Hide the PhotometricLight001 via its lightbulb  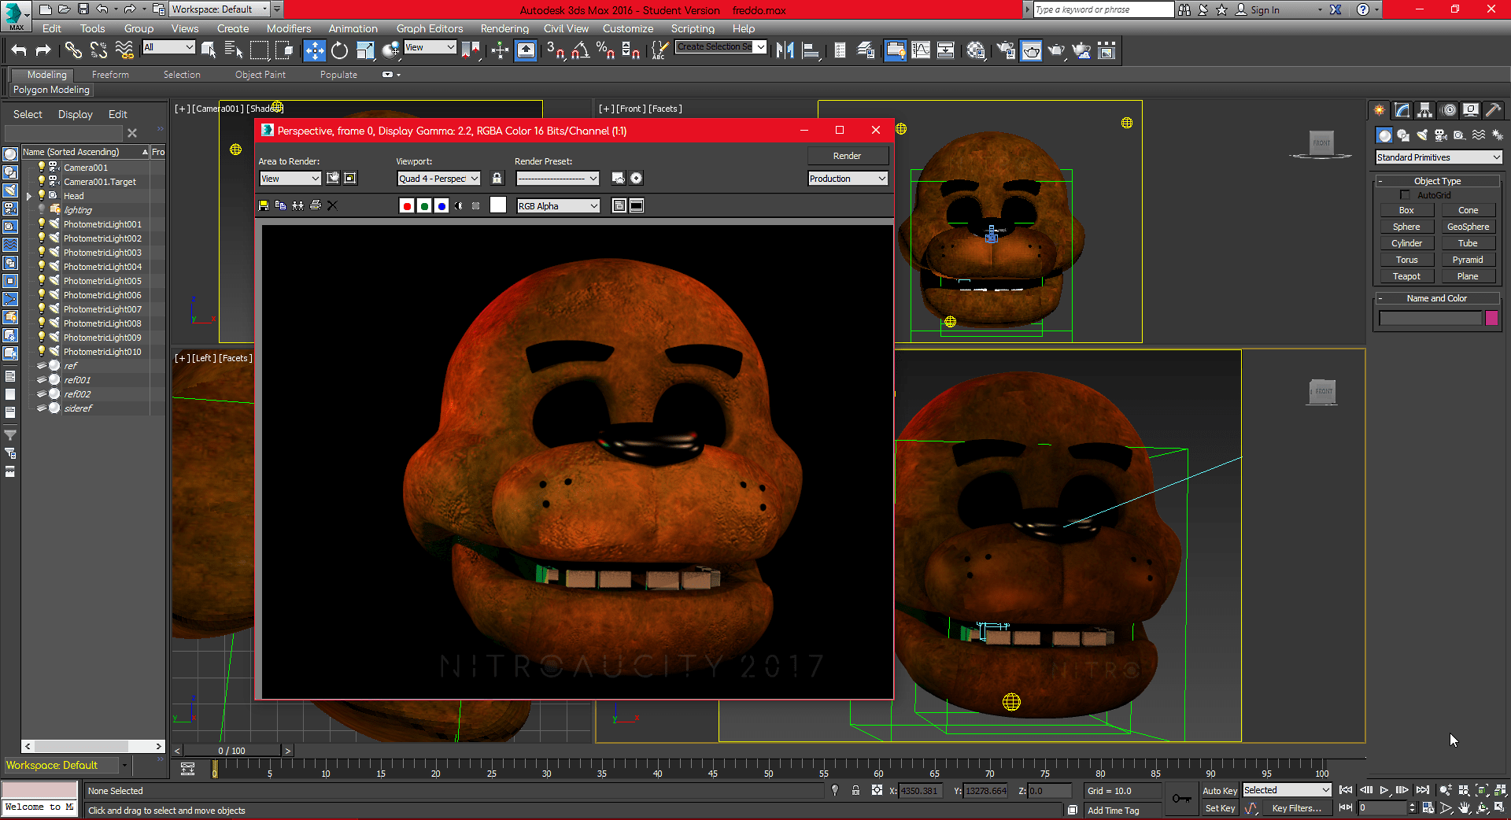[42, 224]
